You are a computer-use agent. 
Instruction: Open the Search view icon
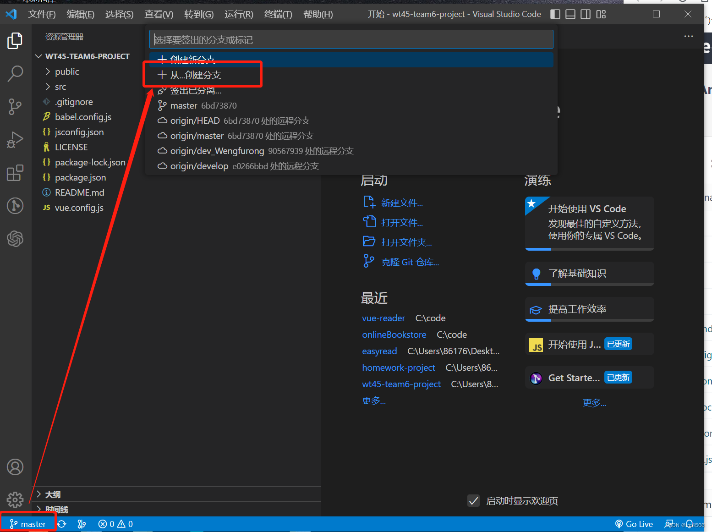(15, 73)
